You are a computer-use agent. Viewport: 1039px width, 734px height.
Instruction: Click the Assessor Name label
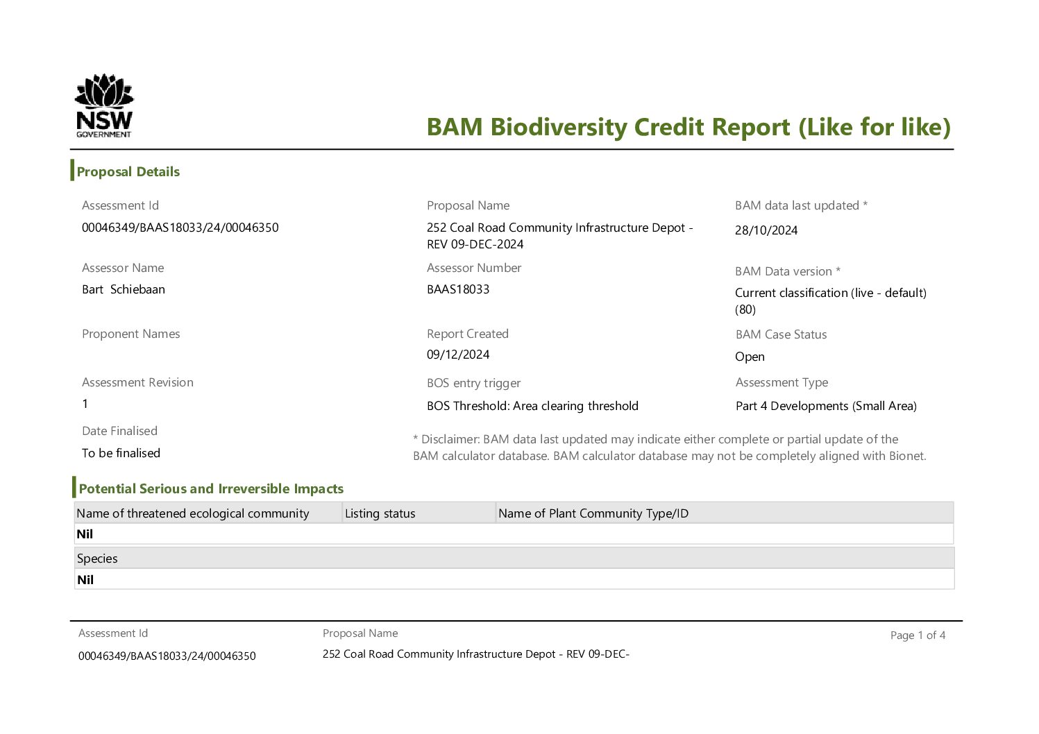click(x=123, y=268)
